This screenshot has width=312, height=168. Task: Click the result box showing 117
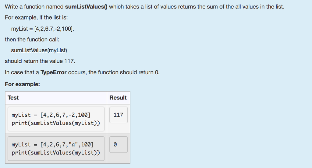(x=119, y=115)
